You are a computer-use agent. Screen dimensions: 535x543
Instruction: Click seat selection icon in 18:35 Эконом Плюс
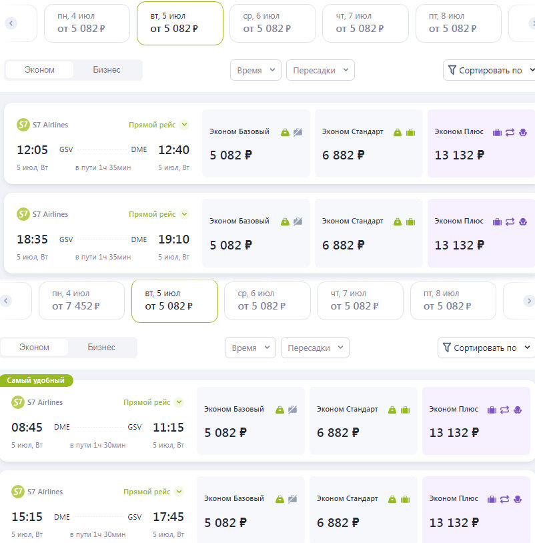[523, 221]
